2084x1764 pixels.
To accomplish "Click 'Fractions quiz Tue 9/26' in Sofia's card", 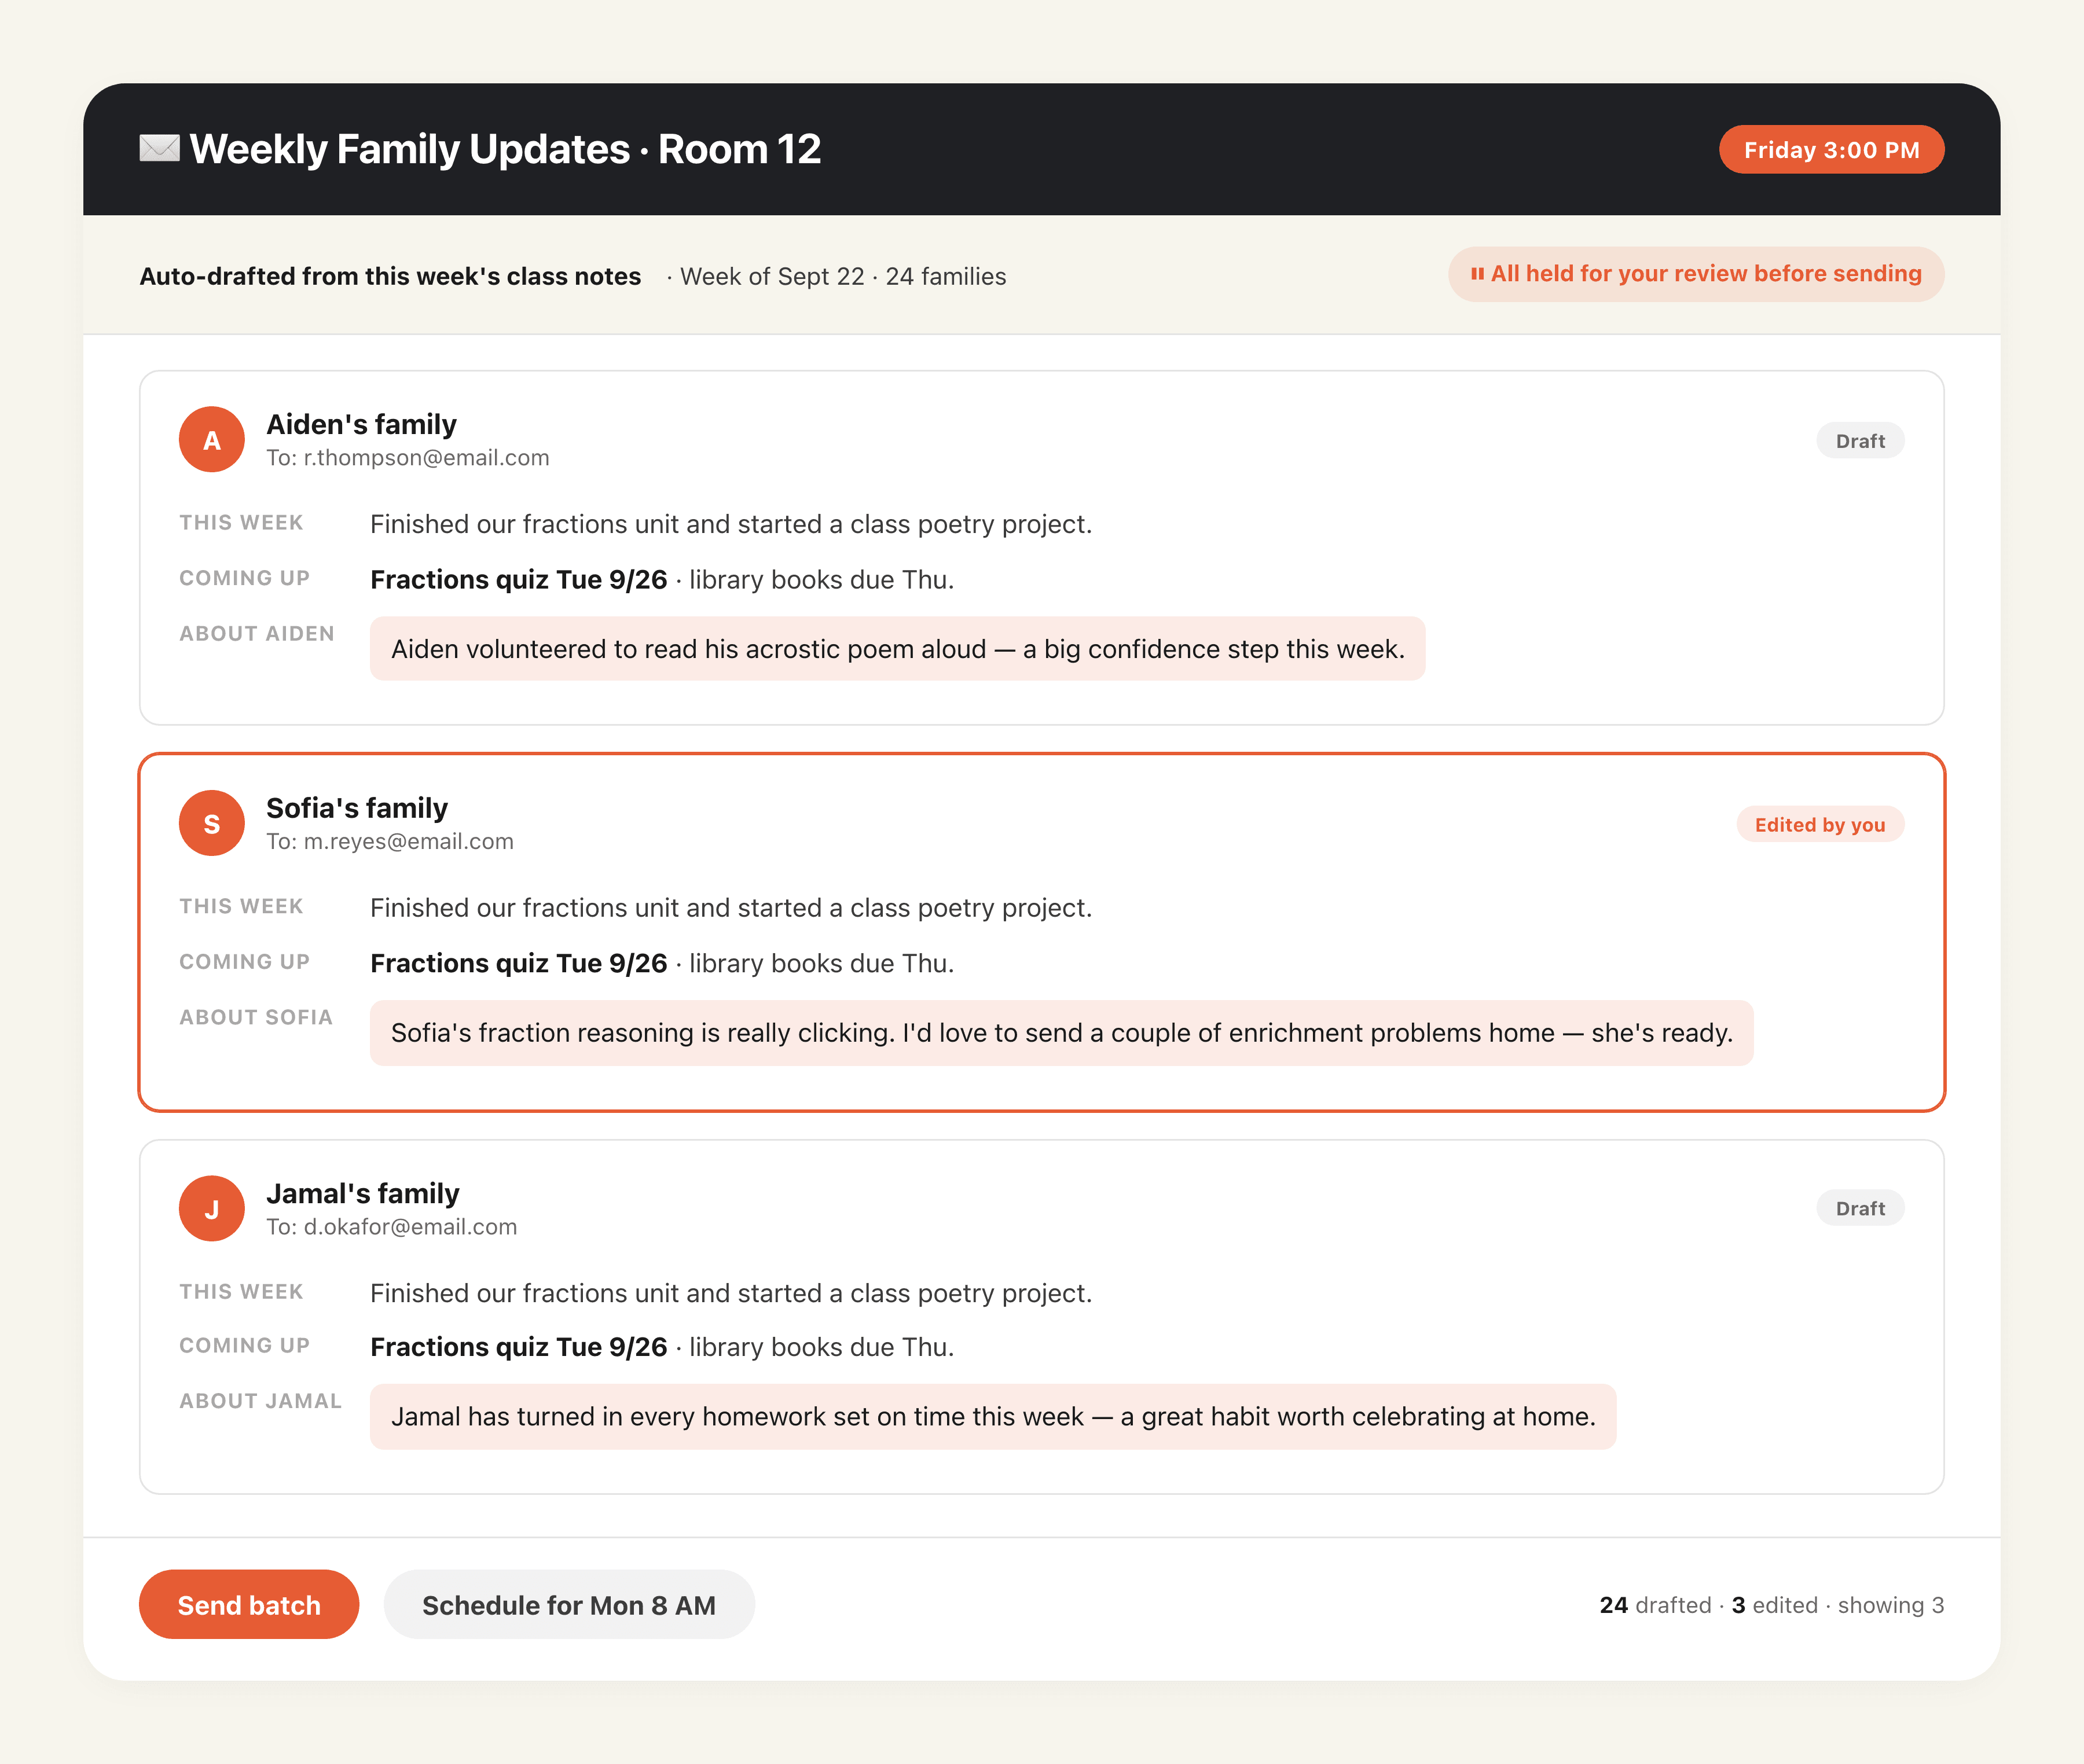I will click(518, 963).
